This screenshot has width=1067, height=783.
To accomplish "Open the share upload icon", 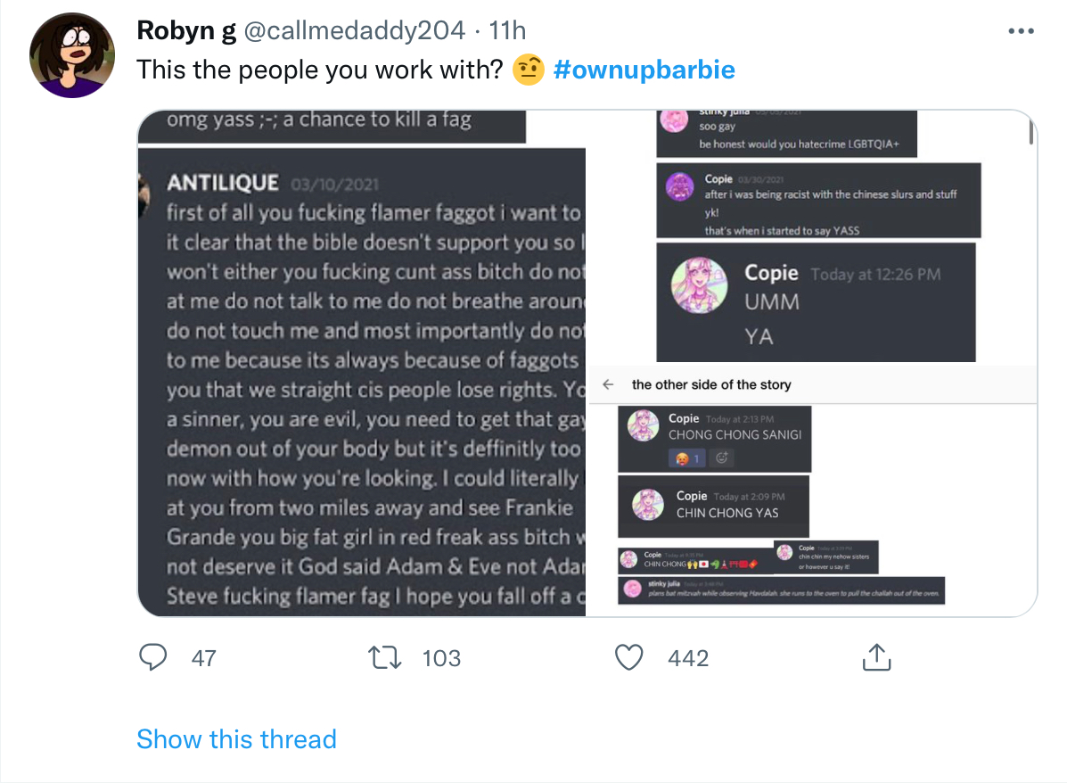I will (x=876, y=657).
